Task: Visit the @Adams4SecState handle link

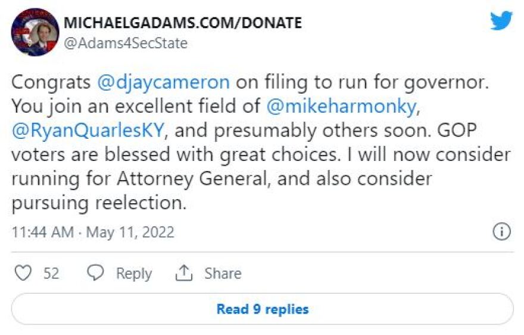Action: (125, 43)
